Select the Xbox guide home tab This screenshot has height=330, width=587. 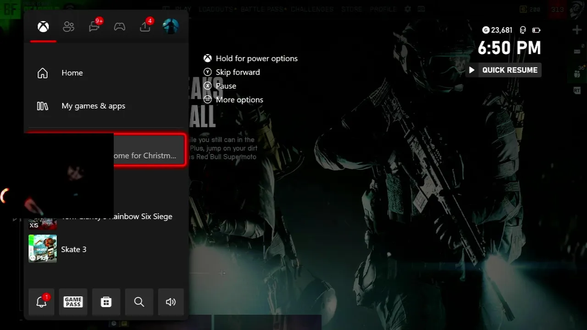43,27
